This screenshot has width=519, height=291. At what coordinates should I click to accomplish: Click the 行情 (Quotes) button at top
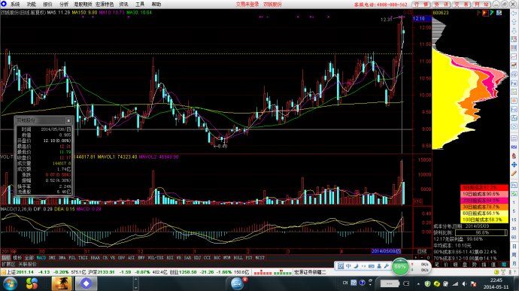click(x=421, y=5)
